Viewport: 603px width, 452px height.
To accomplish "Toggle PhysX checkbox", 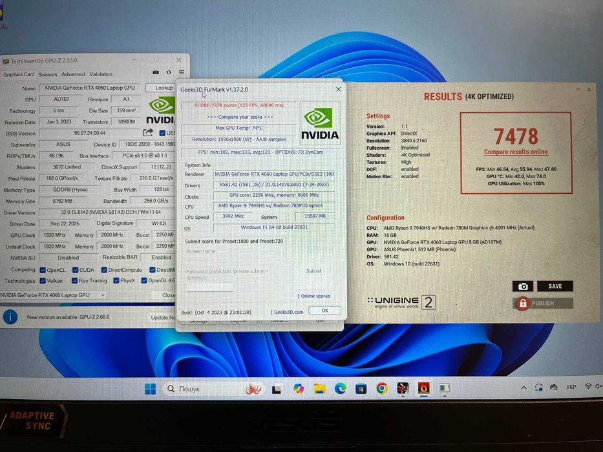I will (x=116, y=281).
